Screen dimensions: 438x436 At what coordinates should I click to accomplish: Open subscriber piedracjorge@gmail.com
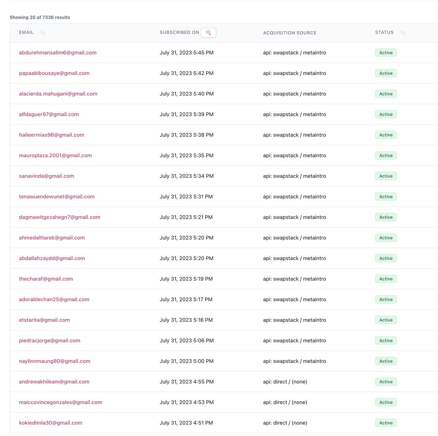[50, 341]
